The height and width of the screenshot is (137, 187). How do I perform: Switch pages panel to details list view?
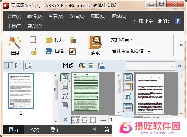(x=18, y=66)
